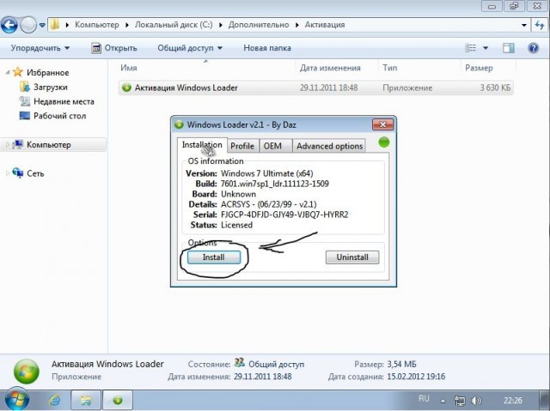The width and height of the screenshot is (550, 411).
Task: Click the volume speaker tray icon
Action: (x=476, y=401)
